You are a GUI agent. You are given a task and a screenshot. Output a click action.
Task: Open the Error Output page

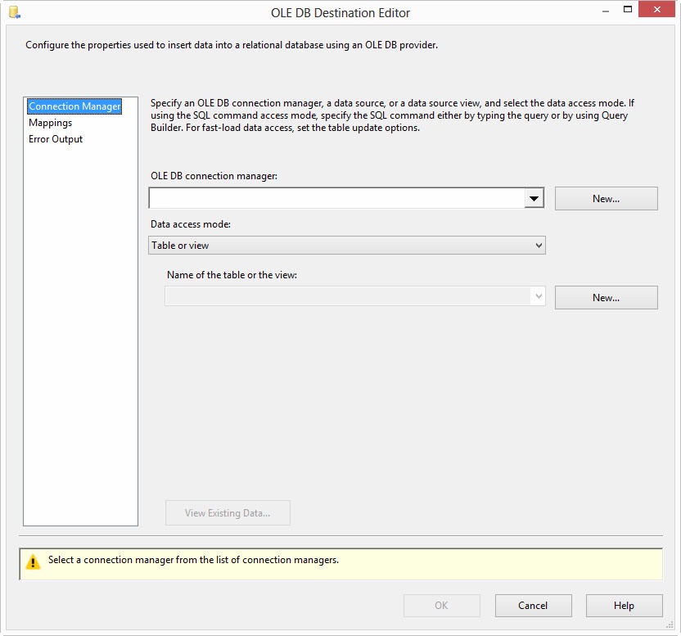pyautogui.click(x=56, y=139)
